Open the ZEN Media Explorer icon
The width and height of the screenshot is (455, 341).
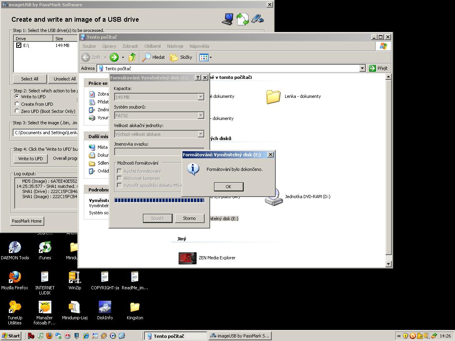pyautogui.click(x=188, y=258)
